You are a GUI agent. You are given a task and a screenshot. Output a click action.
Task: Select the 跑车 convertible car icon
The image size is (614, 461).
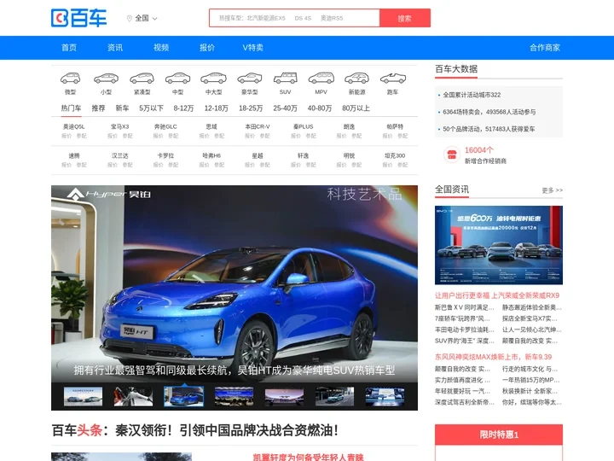tap(393, 79)
